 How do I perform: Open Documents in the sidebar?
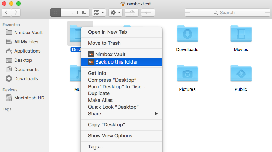(x=24, y=69)
